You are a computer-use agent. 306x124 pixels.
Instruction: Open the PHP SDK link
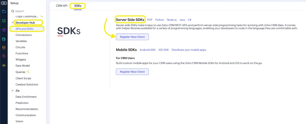[150, 20]
